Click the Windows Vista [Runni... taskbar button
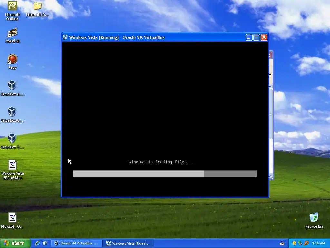330x248 pixels. tap(128, 243)
